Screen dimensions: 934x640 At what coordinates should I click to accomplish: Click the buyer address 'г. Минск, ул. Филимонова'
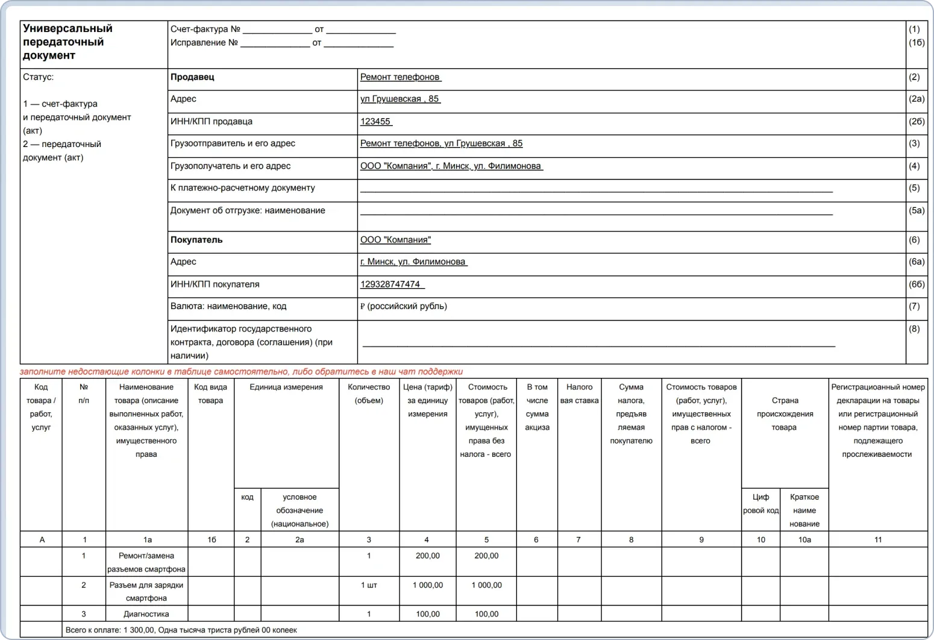coord(413,262)
